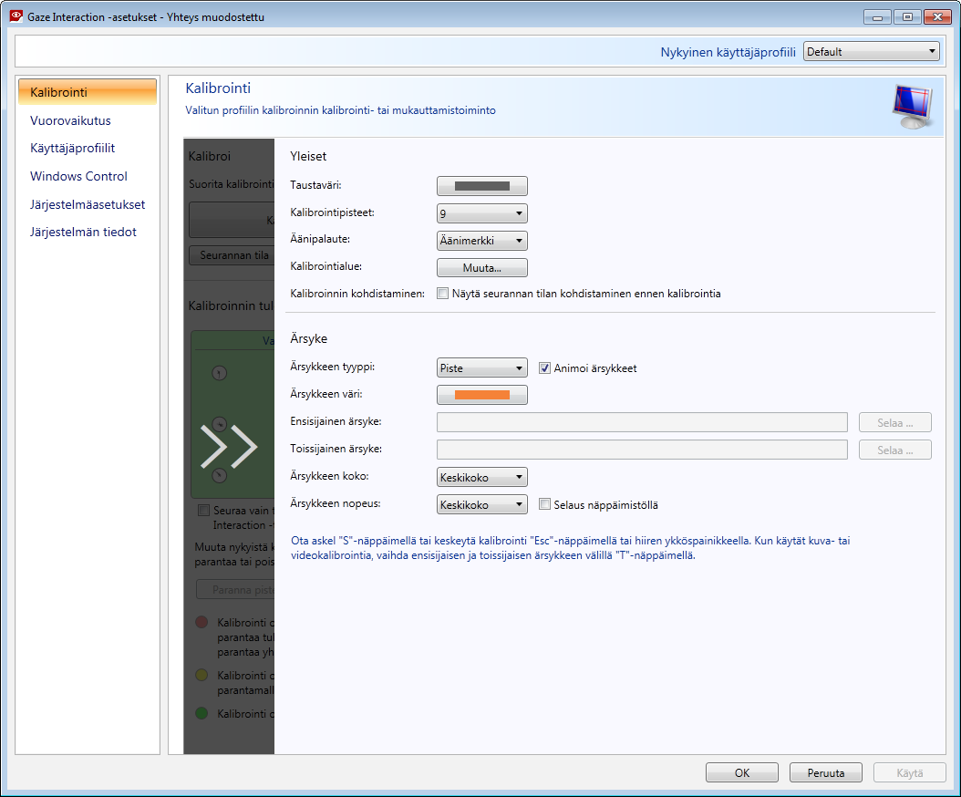Switch to Windows Control section
Viewport: 961px width, 797px height.
pos(78,176)
